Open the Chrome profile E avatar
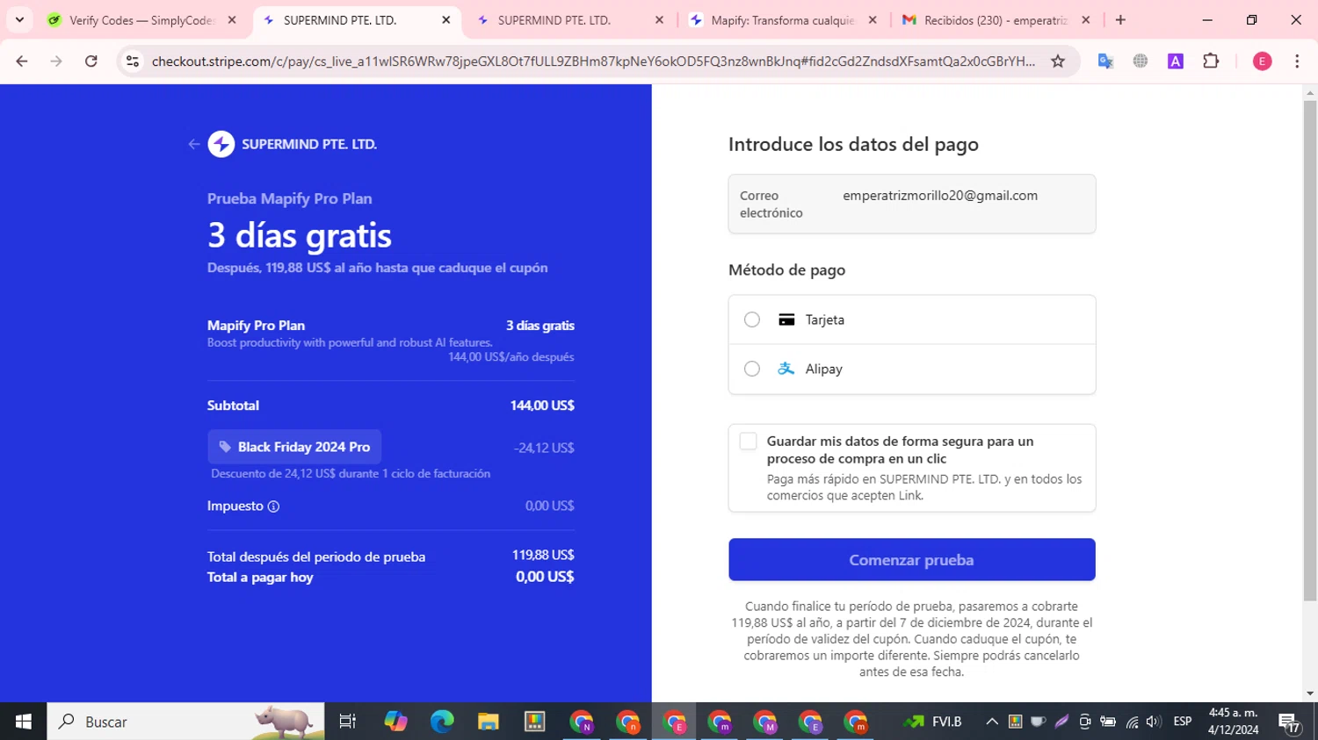Screen dimensions: 1318x740 pos(1262,61)
